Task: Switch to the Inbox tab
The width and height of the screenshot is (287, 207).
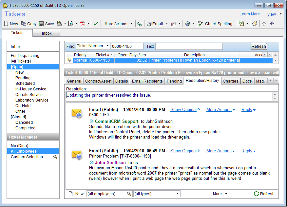Action: click(47, 33)
